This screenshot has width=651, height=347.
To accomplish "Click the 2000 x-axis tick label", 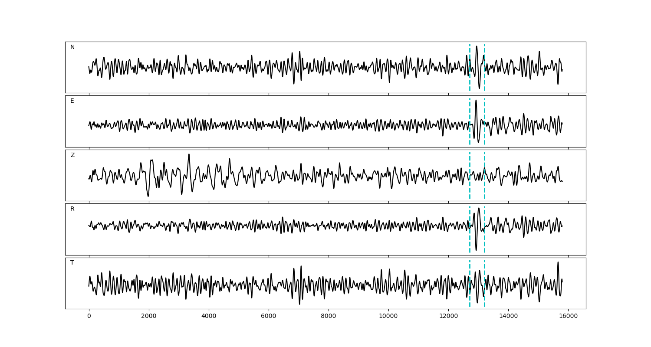I will [x=149, y=316].
